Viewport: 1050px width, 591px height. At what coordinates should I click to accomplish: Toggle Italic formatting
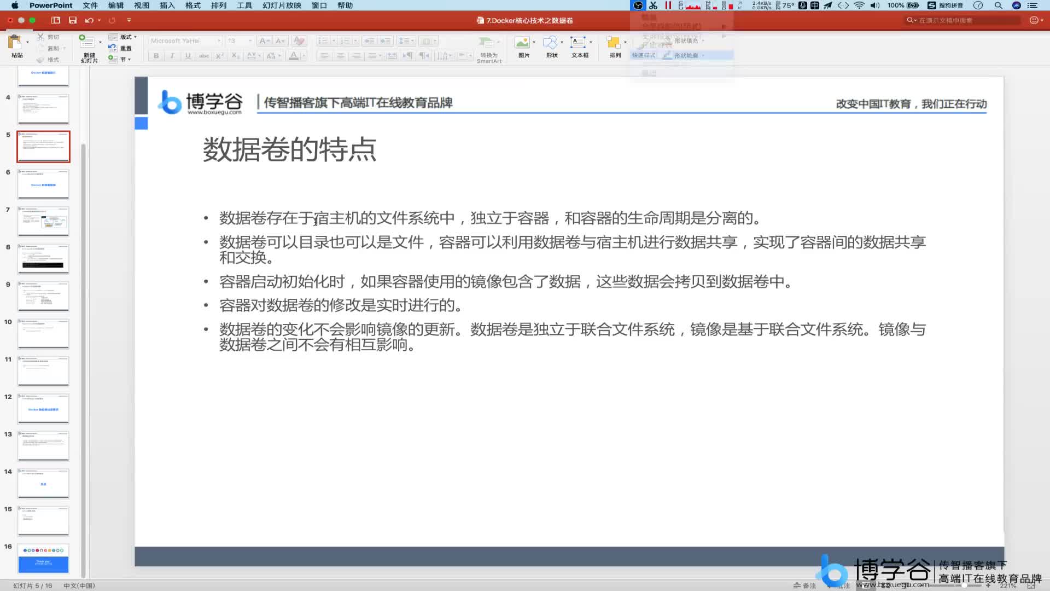point(172,56)
